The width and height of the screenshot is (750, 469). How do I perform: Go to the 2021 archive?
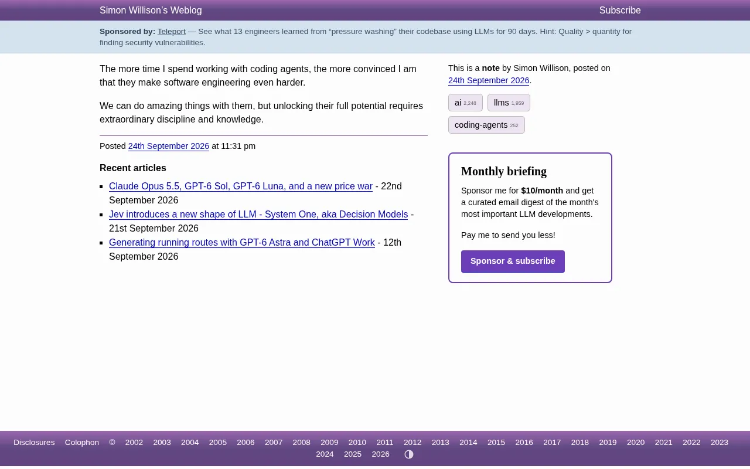[x=664, y=443]
